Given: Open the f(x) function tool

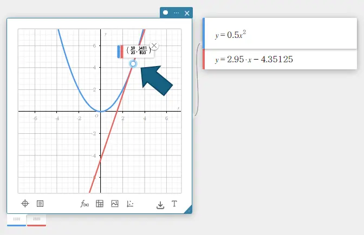Looking at the screenshot, I should click(84, 204).
